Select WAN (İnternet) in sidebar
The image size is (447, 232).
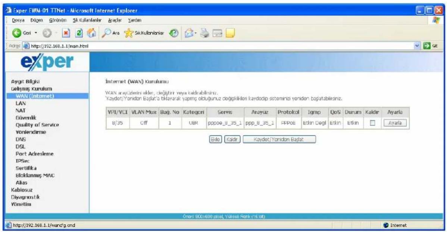35,96
